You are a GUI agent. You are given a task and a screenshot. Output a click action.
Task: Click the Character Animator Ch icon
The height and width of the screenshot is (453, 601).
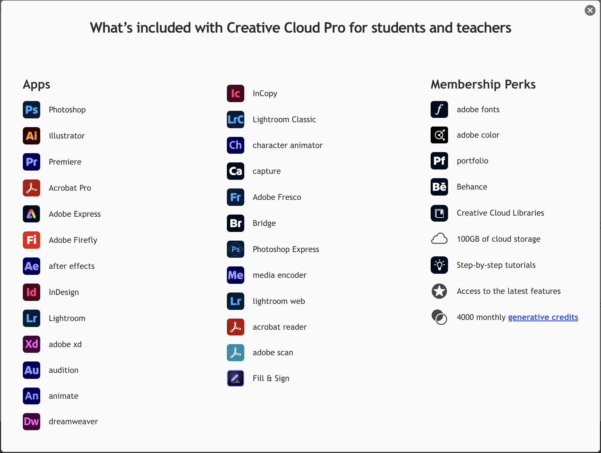pos(236,145)
